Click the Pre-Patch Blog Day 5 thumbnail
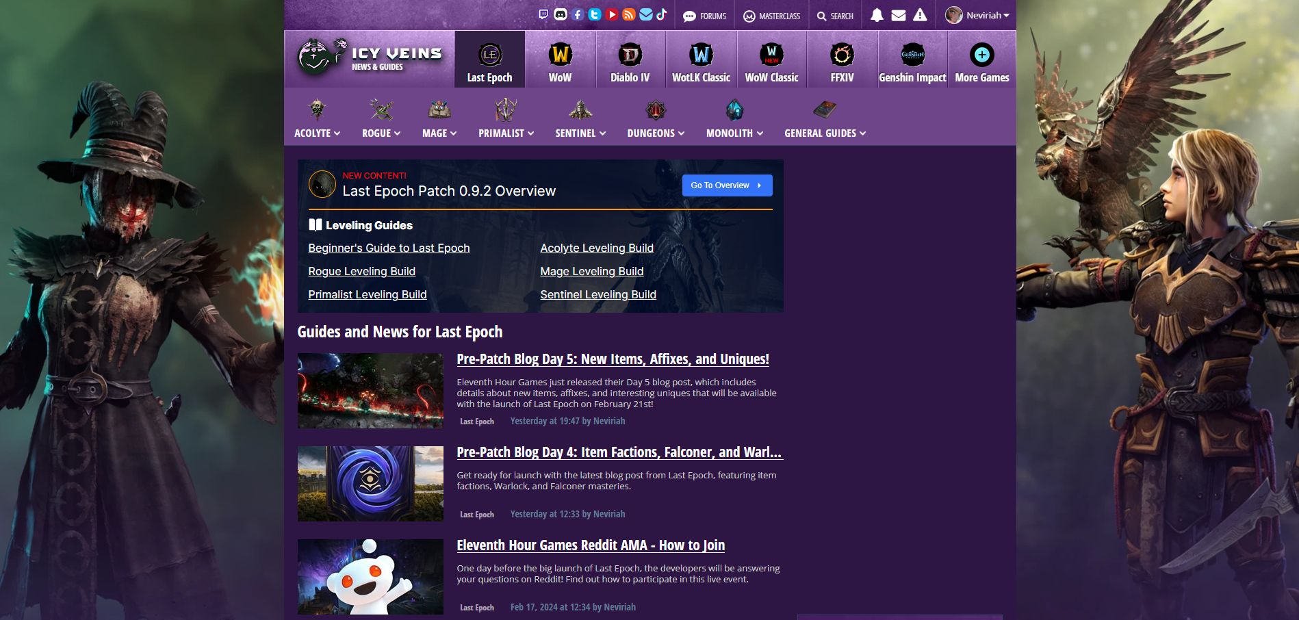Viewport: 1299px width, 620px height. (x=370, y=391)
